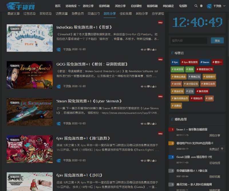The image size is (229, 191).
Task: Open recommended Gandi 注册 .com 域名特价 7元
Action: (x=194, y=157)
